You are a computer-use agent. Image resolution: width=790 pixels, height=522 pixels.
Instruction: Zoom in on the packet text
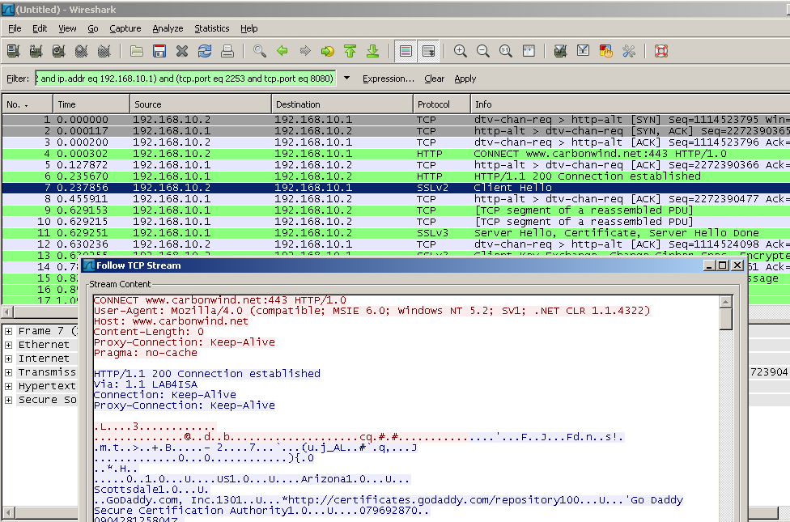pyautogui.click(x=460, y=51)
